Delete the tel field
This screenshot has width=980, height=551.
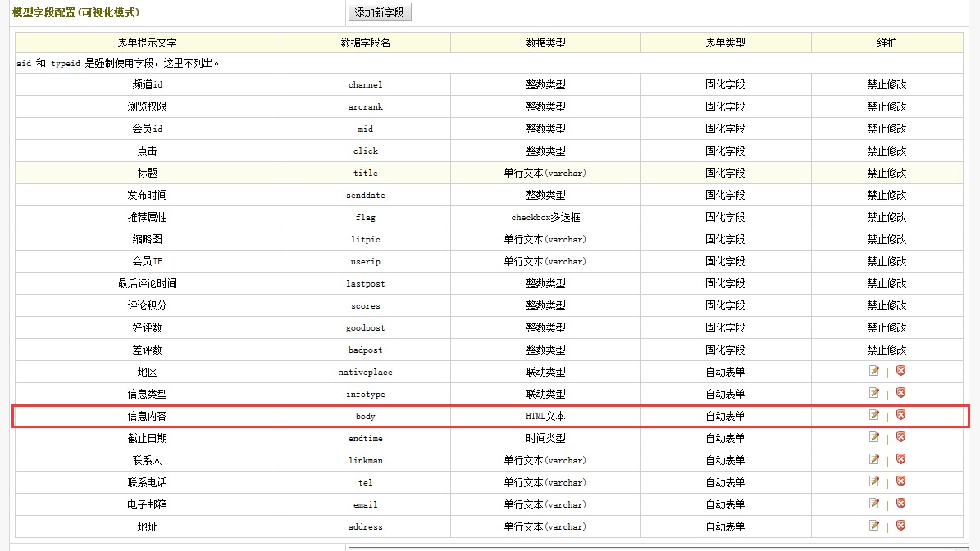tap(900, 481)
